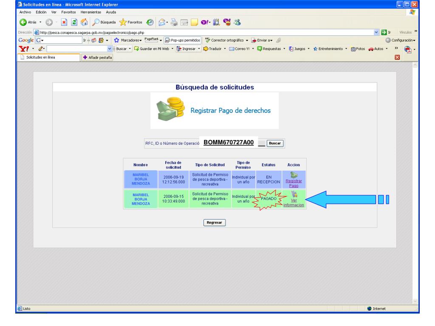This screenshot has height=326, width=435.
Task: Click the EN RECEPCION status cell
Action: click(x=268, y=180)
